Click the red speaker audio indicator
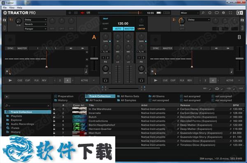Viewport: 247px width, 163px height. click(x=82, y=13)
